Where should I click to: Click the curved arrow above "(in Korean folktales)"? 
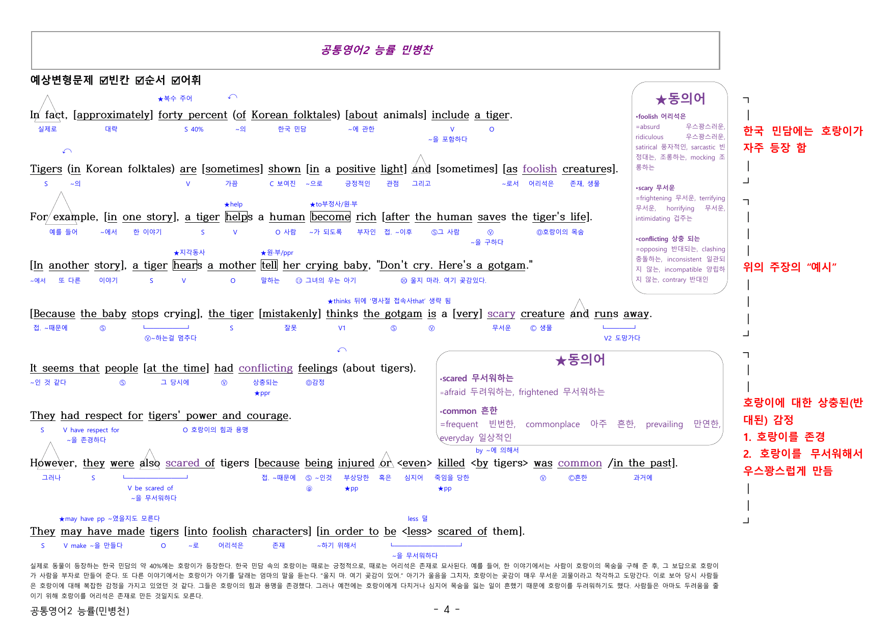click(67, 151)
